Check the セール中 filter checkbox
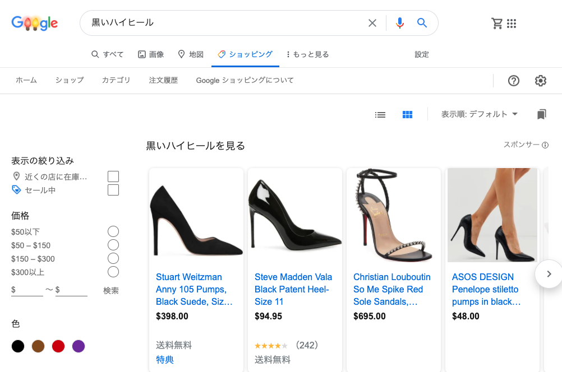This screenshot has height=372, width=562. click(113, 189)
